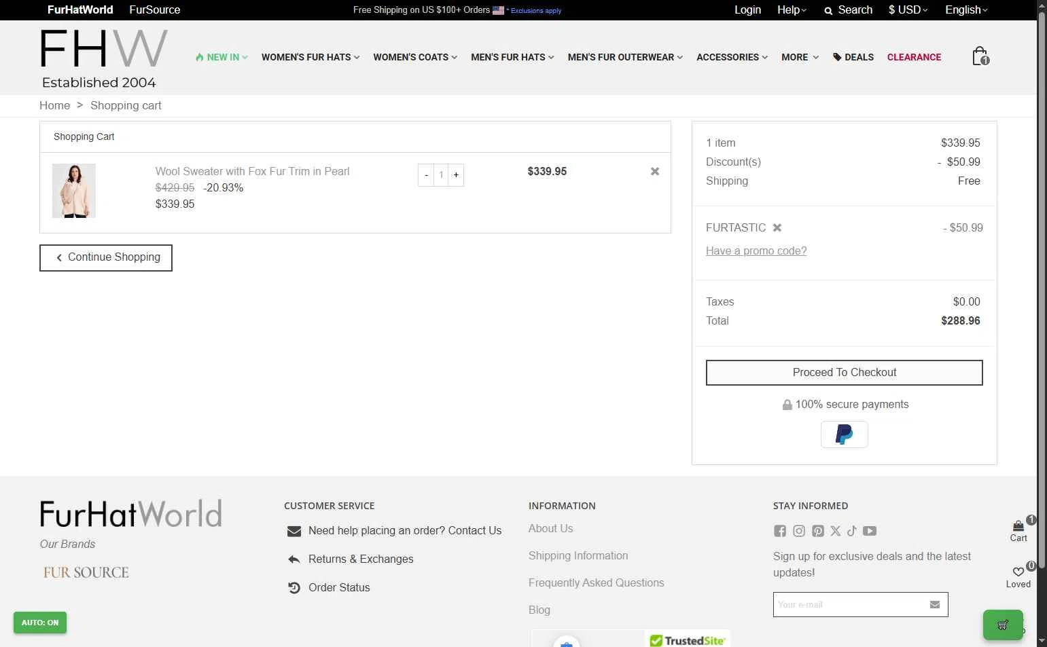Switch to the FurSource site tab

pyautogui.click(x=155, y=10)
